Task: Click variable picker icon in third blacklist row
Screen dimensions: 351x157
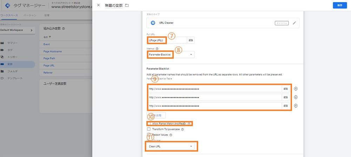Action: tap(286, 105)
